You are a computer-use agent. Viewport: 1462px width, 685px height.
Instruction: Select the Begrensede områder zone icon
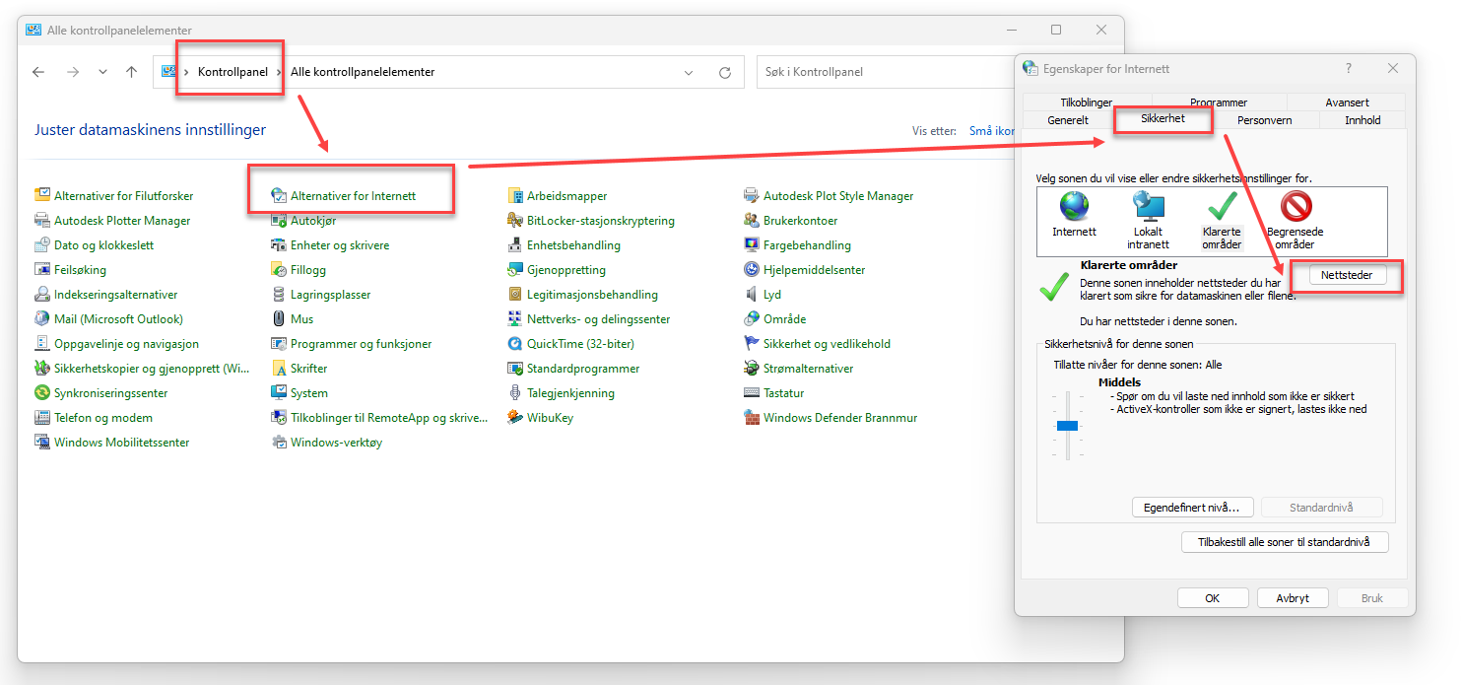click(1296, 207)
